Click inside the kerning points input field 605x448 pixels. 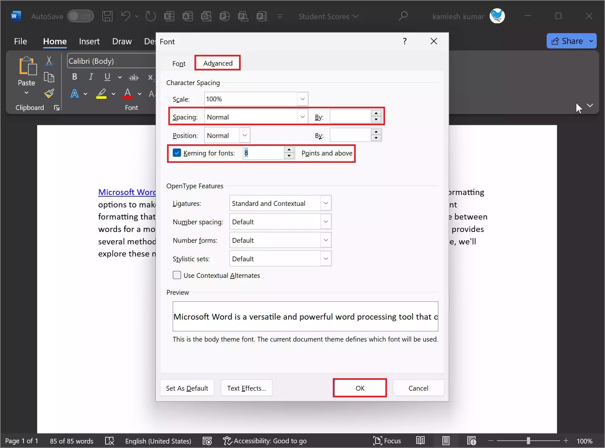pos(261,153)
